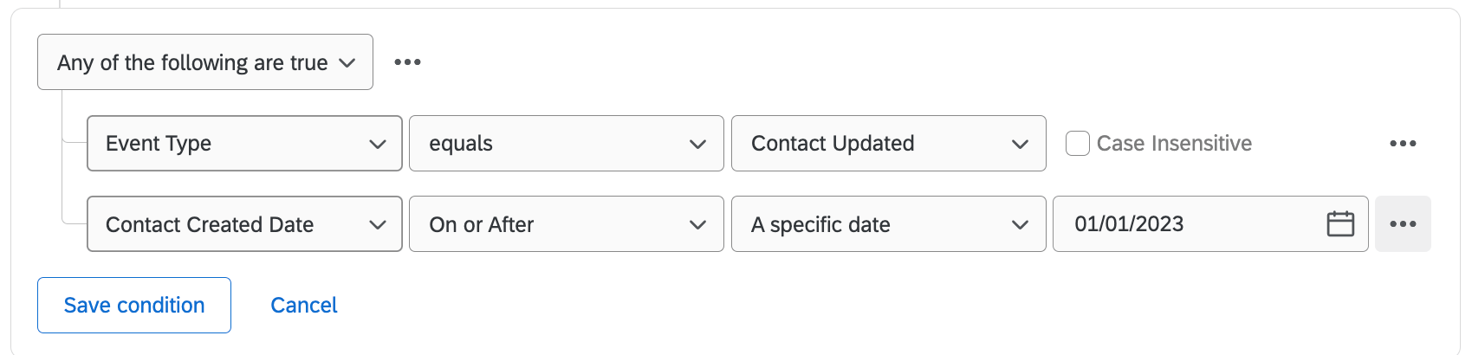
Task: Click the chevron arrow beside Contact Updated
Action: (1021, 144)
